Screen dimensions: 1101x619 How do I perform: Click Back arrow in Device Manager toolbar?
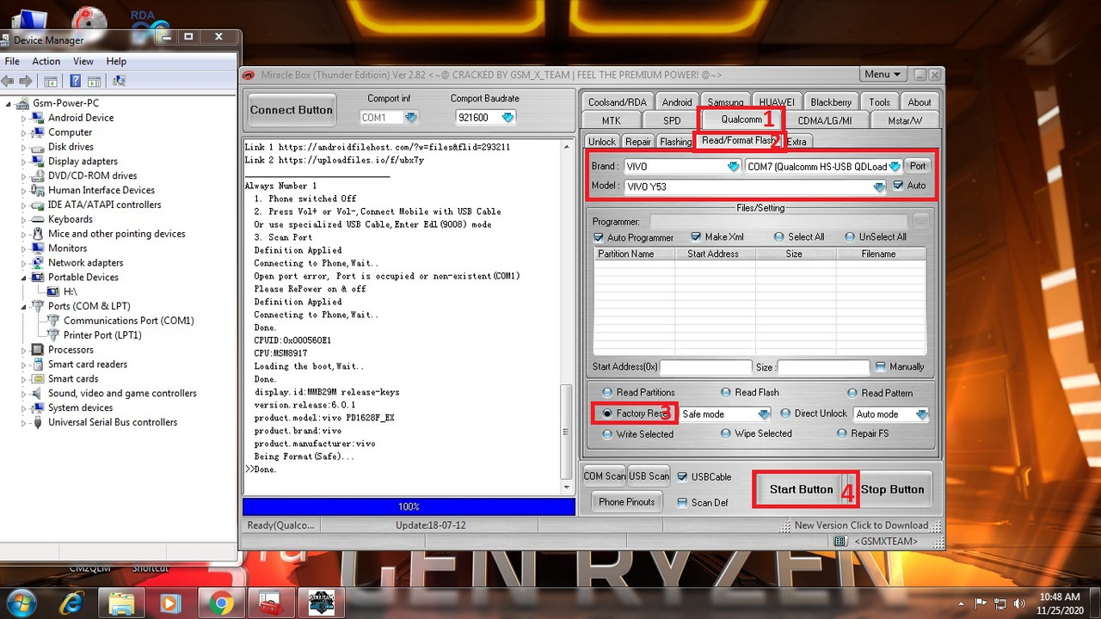8,81
